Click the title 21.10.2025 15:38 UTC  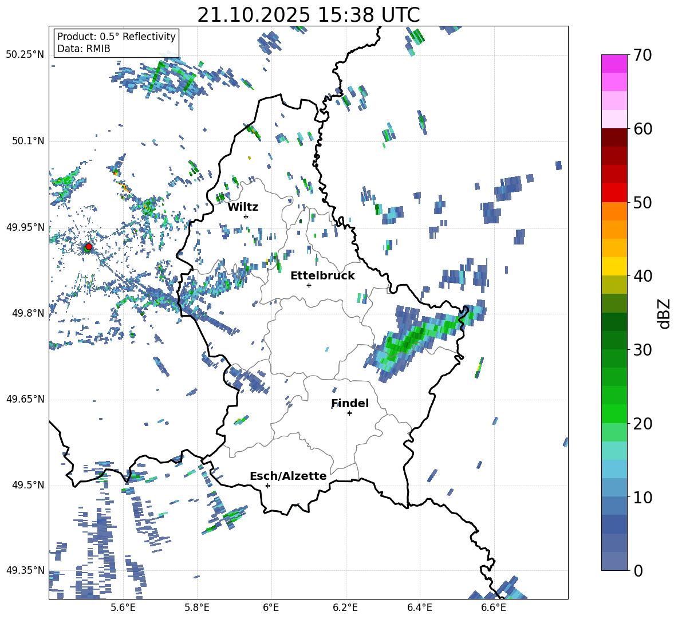point(309,15)
